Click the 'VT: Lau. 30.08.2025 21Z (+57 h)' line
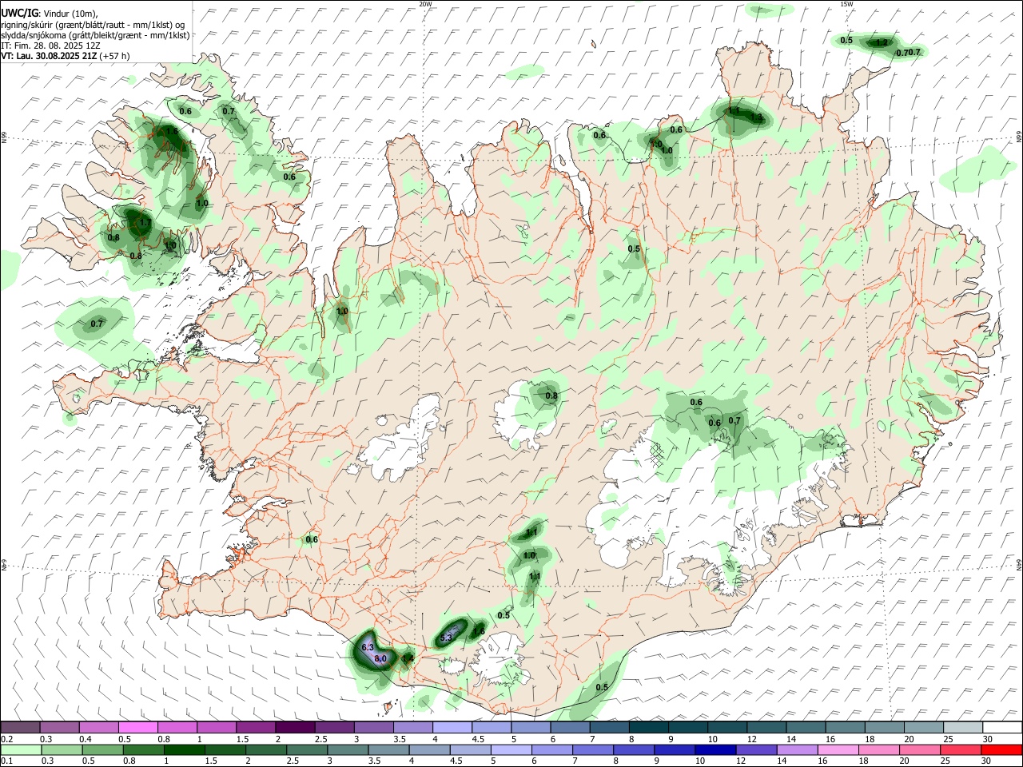 [x=65, y=56]
